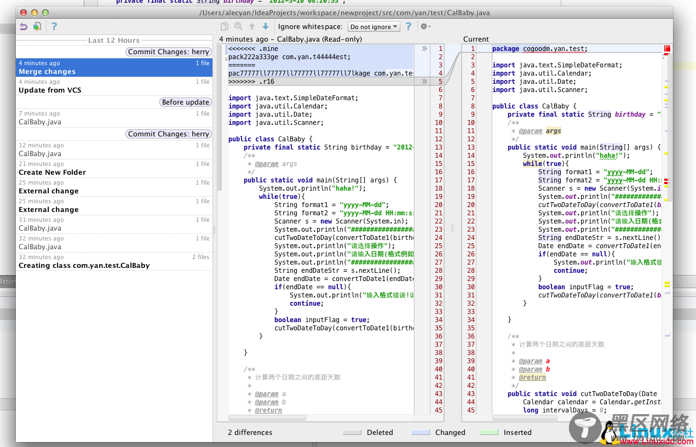
Task: Click the 'Before update' label in history
Action: [186, 102]
